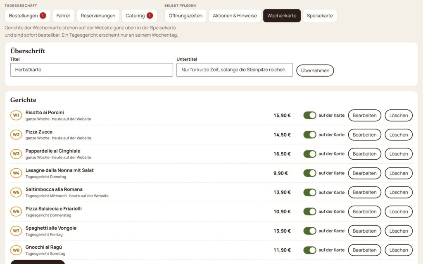423x264 pixels.
Task: Edit the Saltimbocca alla Romana entry
Action: pos(364,192)
